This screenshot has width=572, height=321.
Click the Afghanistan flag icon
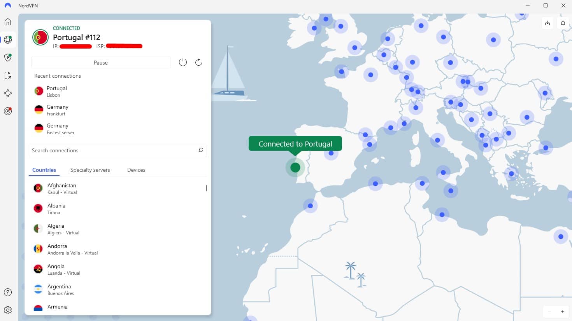coord(38,188)
